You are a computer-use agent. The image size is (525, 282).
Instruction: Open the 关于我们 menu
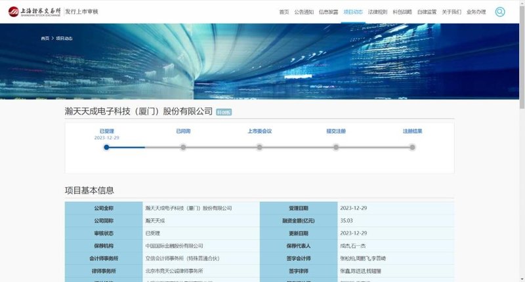coord(451,12)
